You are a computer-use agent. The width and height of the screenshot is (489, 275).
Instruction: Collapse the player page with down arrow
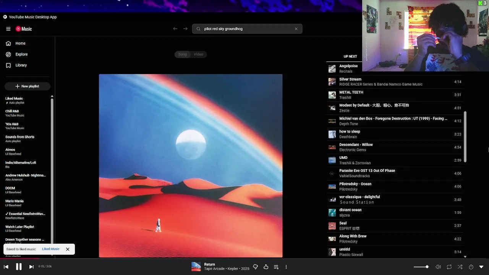481,267
